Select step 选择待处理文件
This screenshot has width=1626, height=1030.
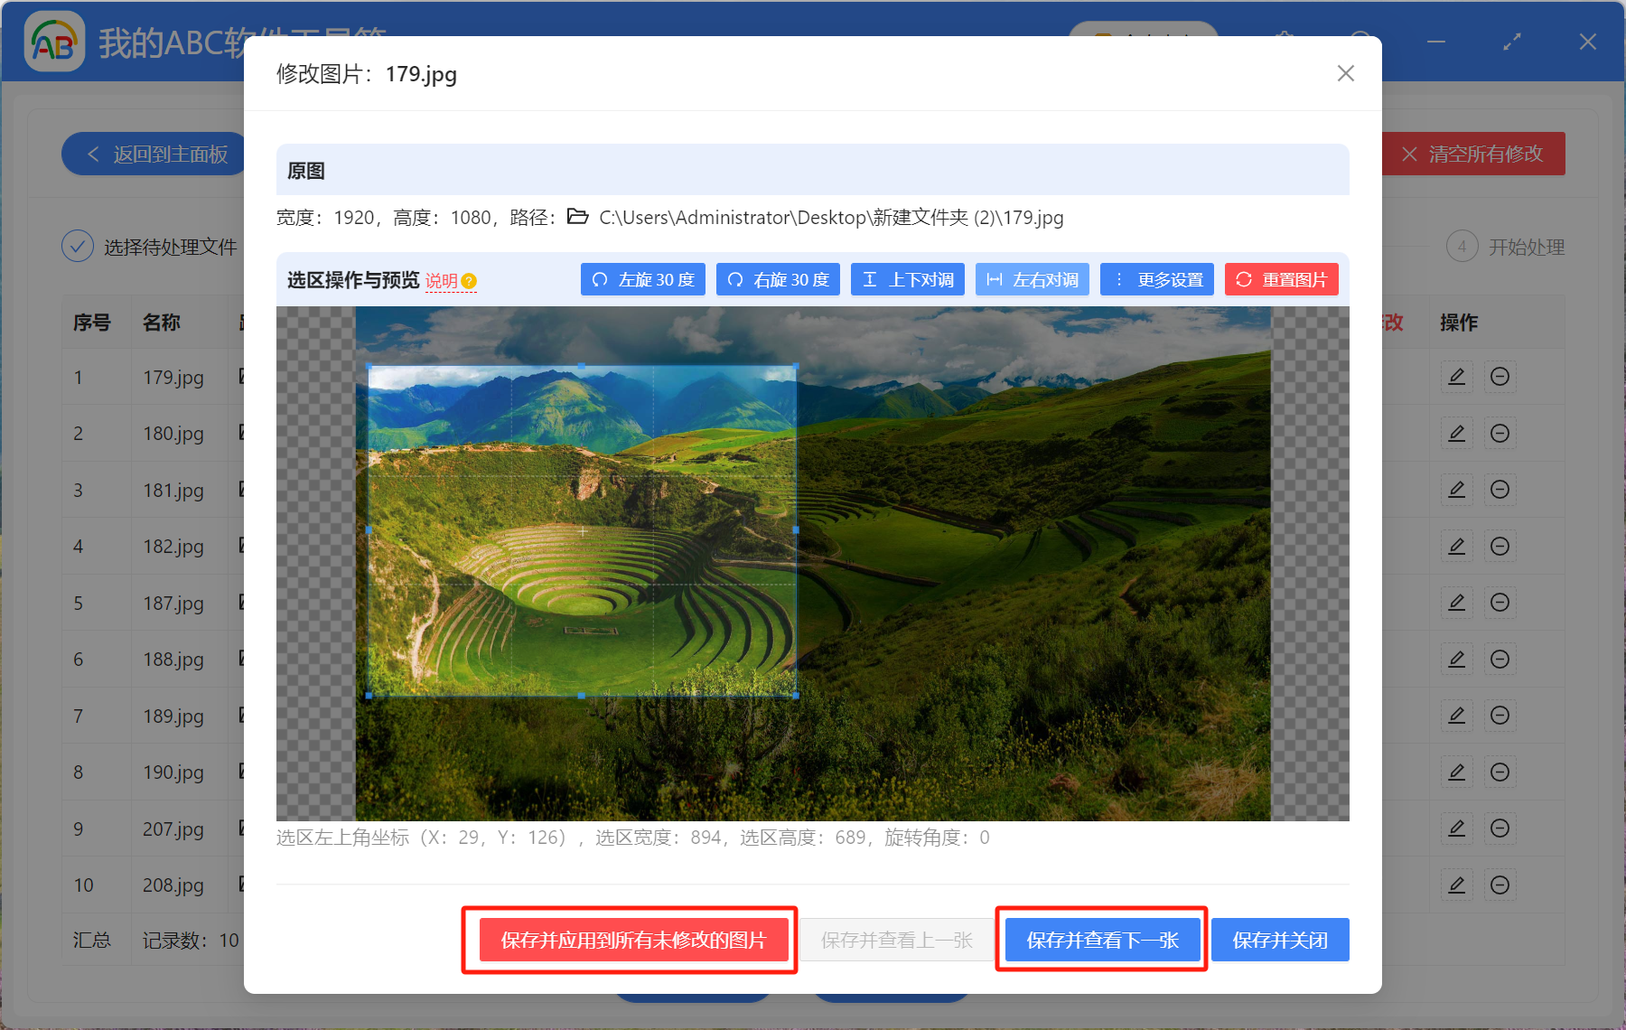(x=150, y=247)
